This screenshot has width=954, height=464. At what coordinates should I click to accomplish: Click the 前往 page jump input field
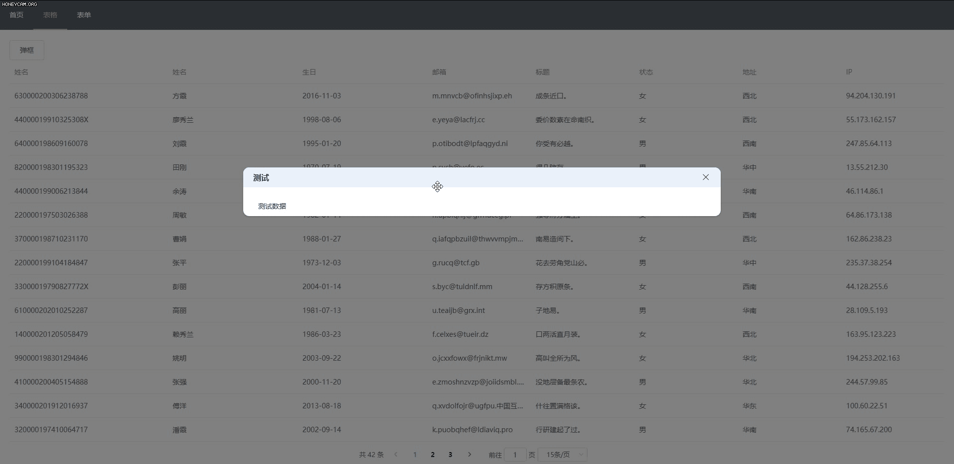(x=516, y=455)
